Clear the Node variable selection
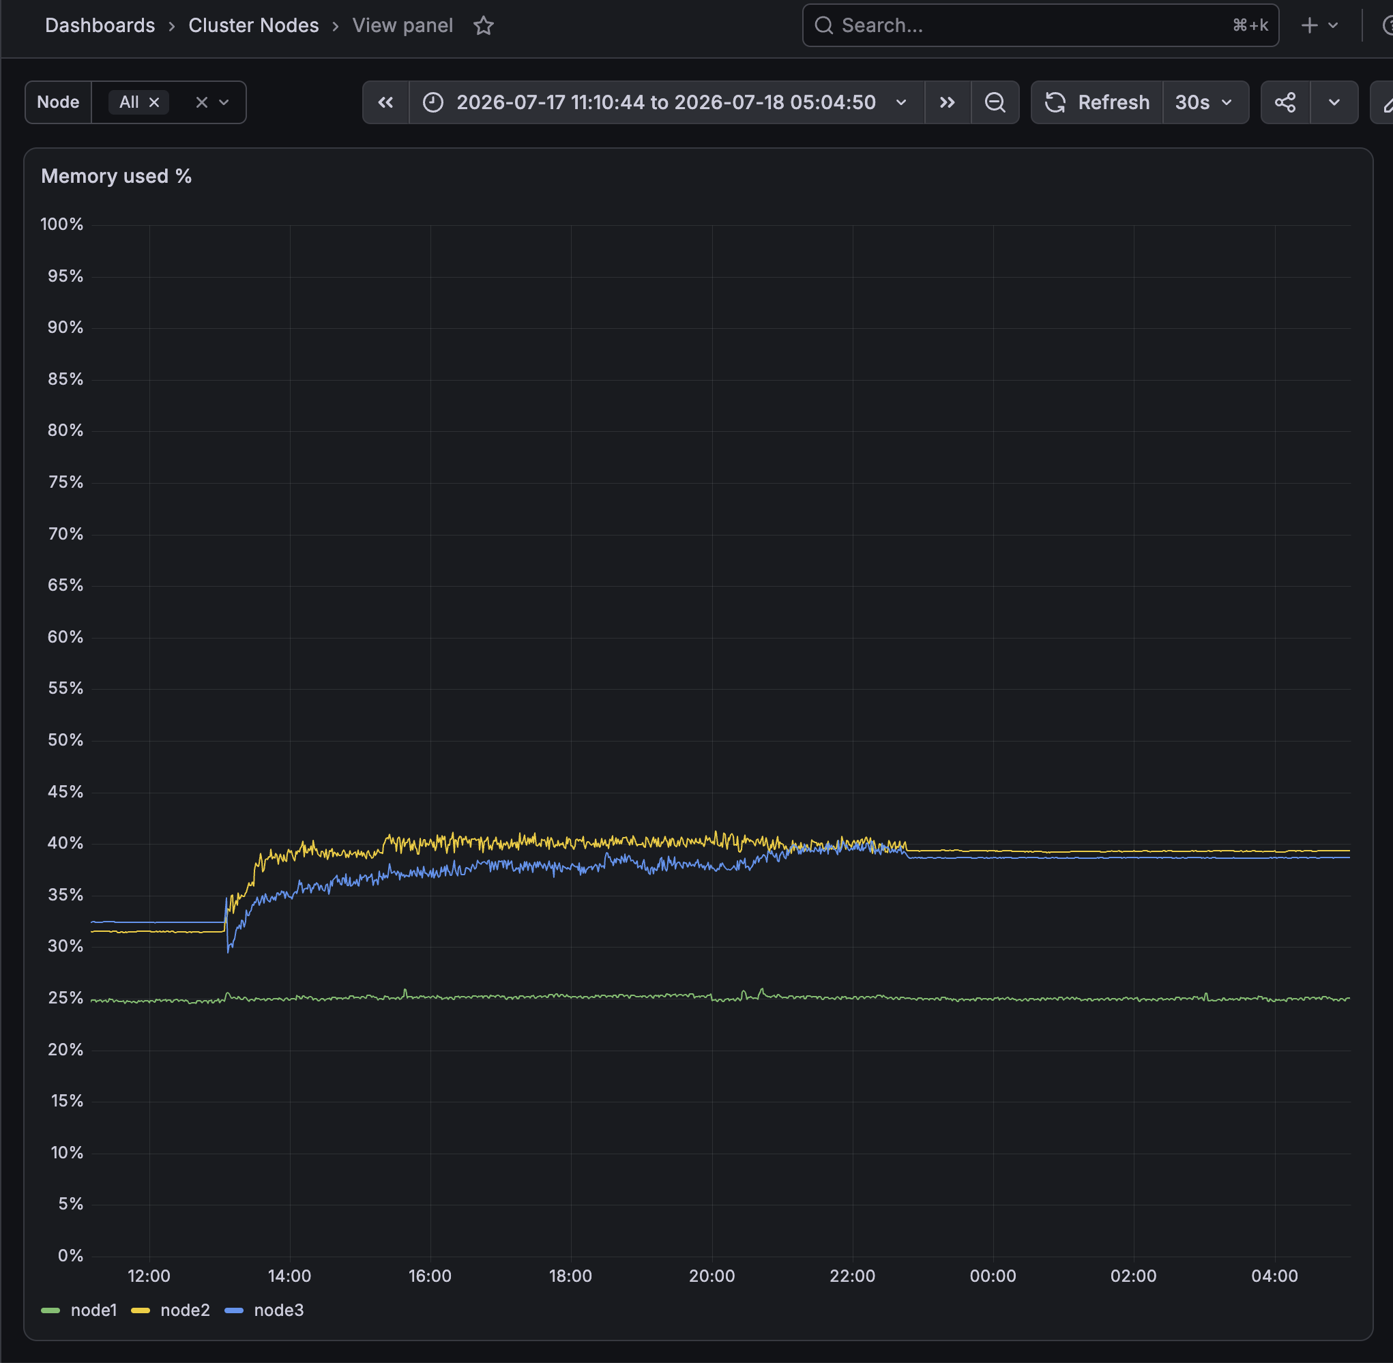The width and height of the screenshot is (1393, 1363). click(202, 102)
